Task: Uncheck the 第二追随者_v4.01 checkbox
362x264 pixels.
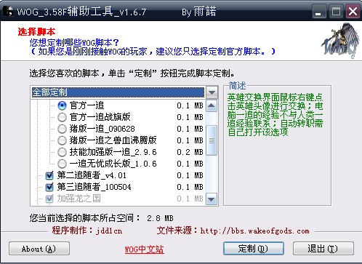Action: point(49,175)
